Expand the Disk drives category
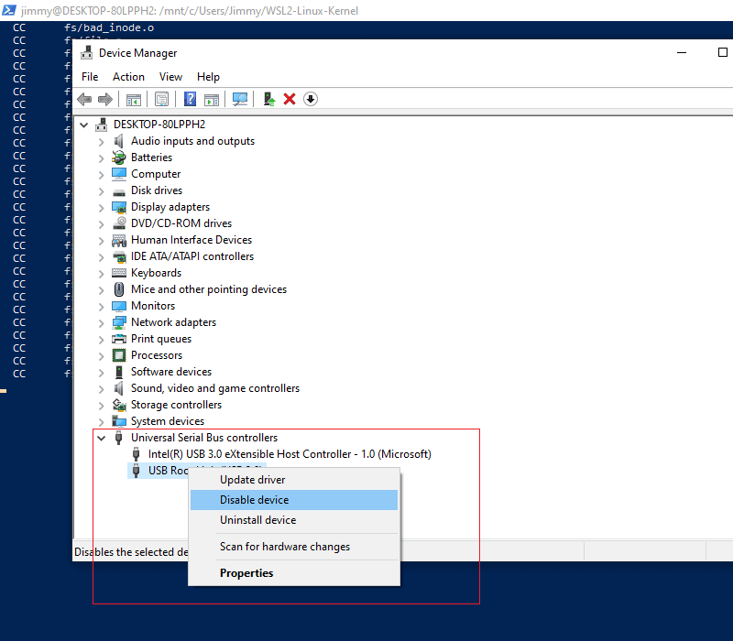This screenshot has width=733, height=641. point(101,191)
